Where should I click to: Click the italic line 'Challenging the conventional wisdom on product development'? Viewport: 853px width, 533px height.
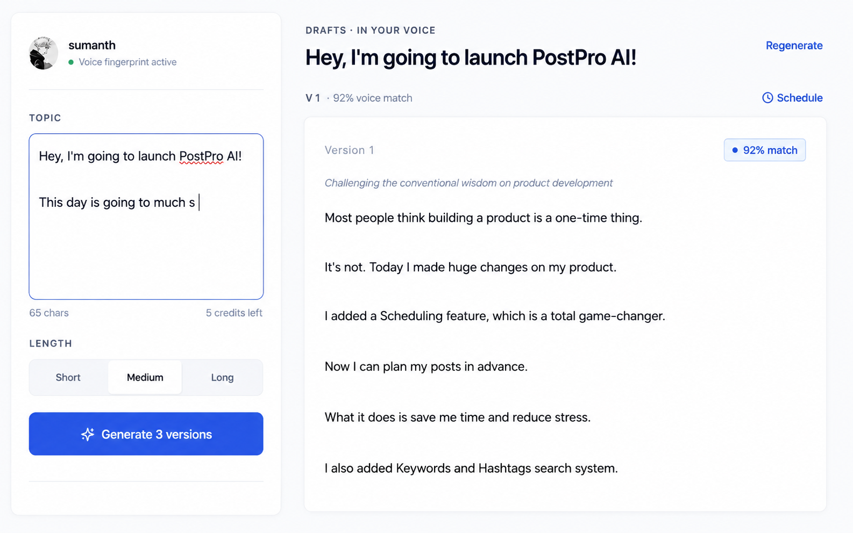[x=468, y=183]
